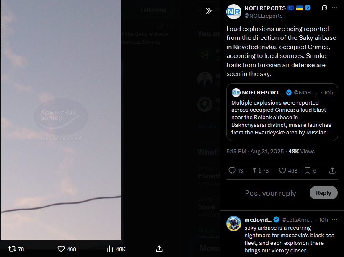Click the Reply button
Screen dimensions: 344x257
click(323, 193)
